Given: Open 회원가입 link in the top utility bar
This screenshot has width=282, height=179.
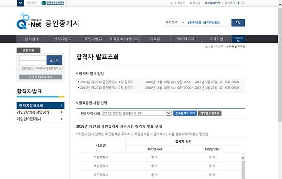Looking at the screenshot, I should (195, 3).
